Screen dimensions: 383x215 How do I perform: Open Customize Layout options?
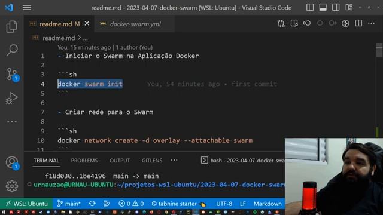point(349,7)
